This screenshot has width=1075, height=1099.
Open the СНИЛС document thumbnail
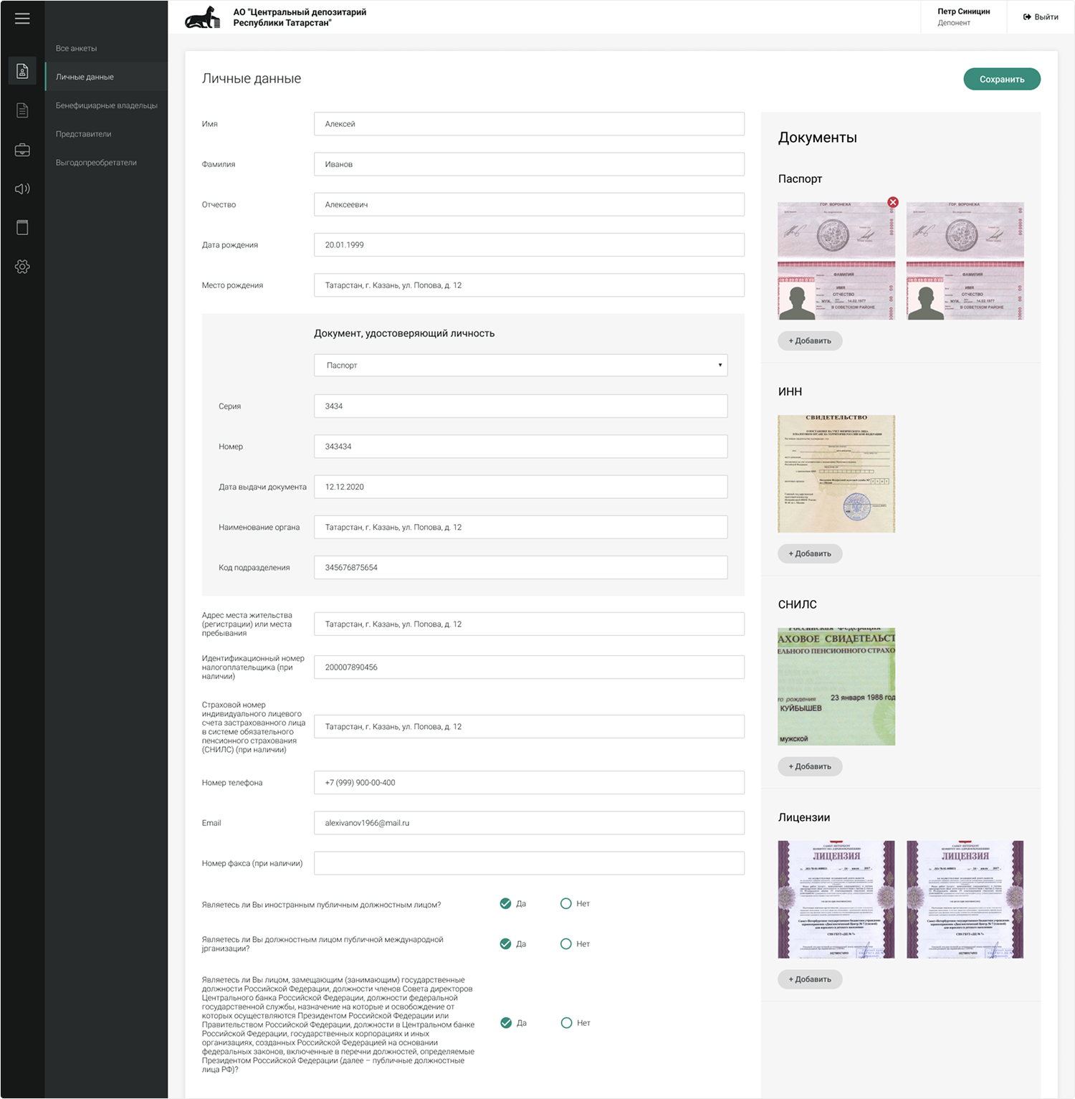tap(836, 687)
